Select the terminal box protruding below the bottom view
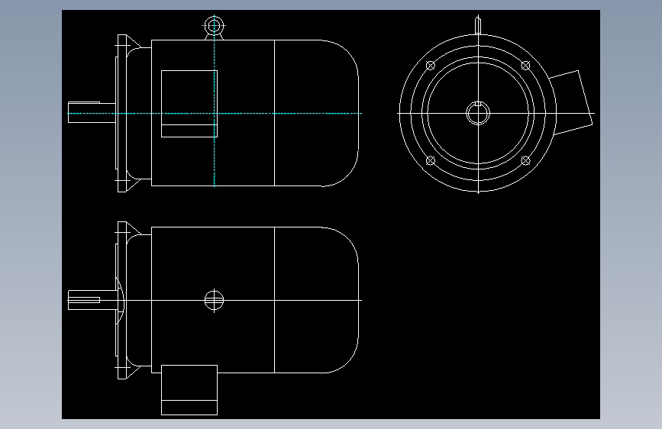 click(189, 390)
